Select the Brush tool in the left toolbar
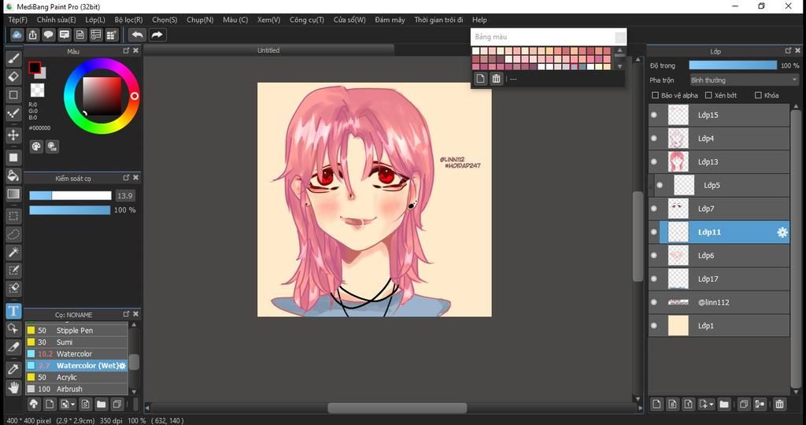 pos(13,57)
